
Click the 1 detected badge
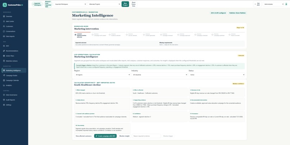click(241, 55)
